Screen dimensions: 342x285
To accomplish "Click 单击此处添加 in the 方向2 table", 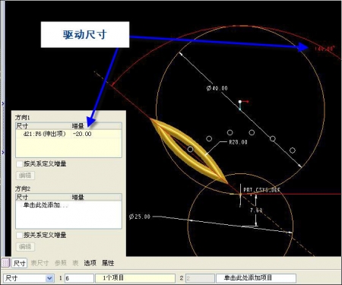I will tap(46, 205).
